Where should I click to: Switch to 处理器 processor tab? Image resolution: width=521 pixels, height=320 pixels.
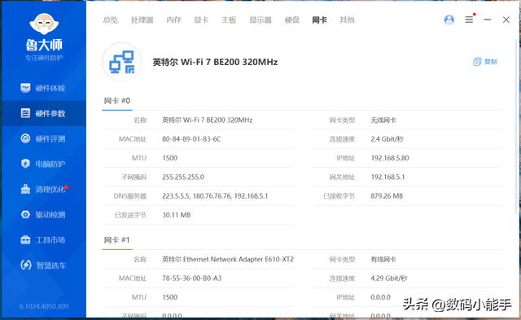coord(142,20)
